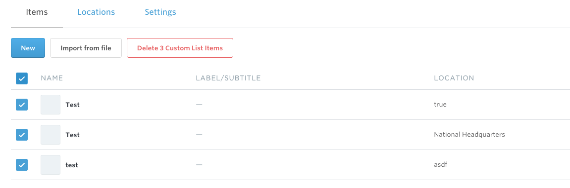The image size is (570, 188).
Task: Uncheck the National Headquarters row checkbox
Action: 22,135
